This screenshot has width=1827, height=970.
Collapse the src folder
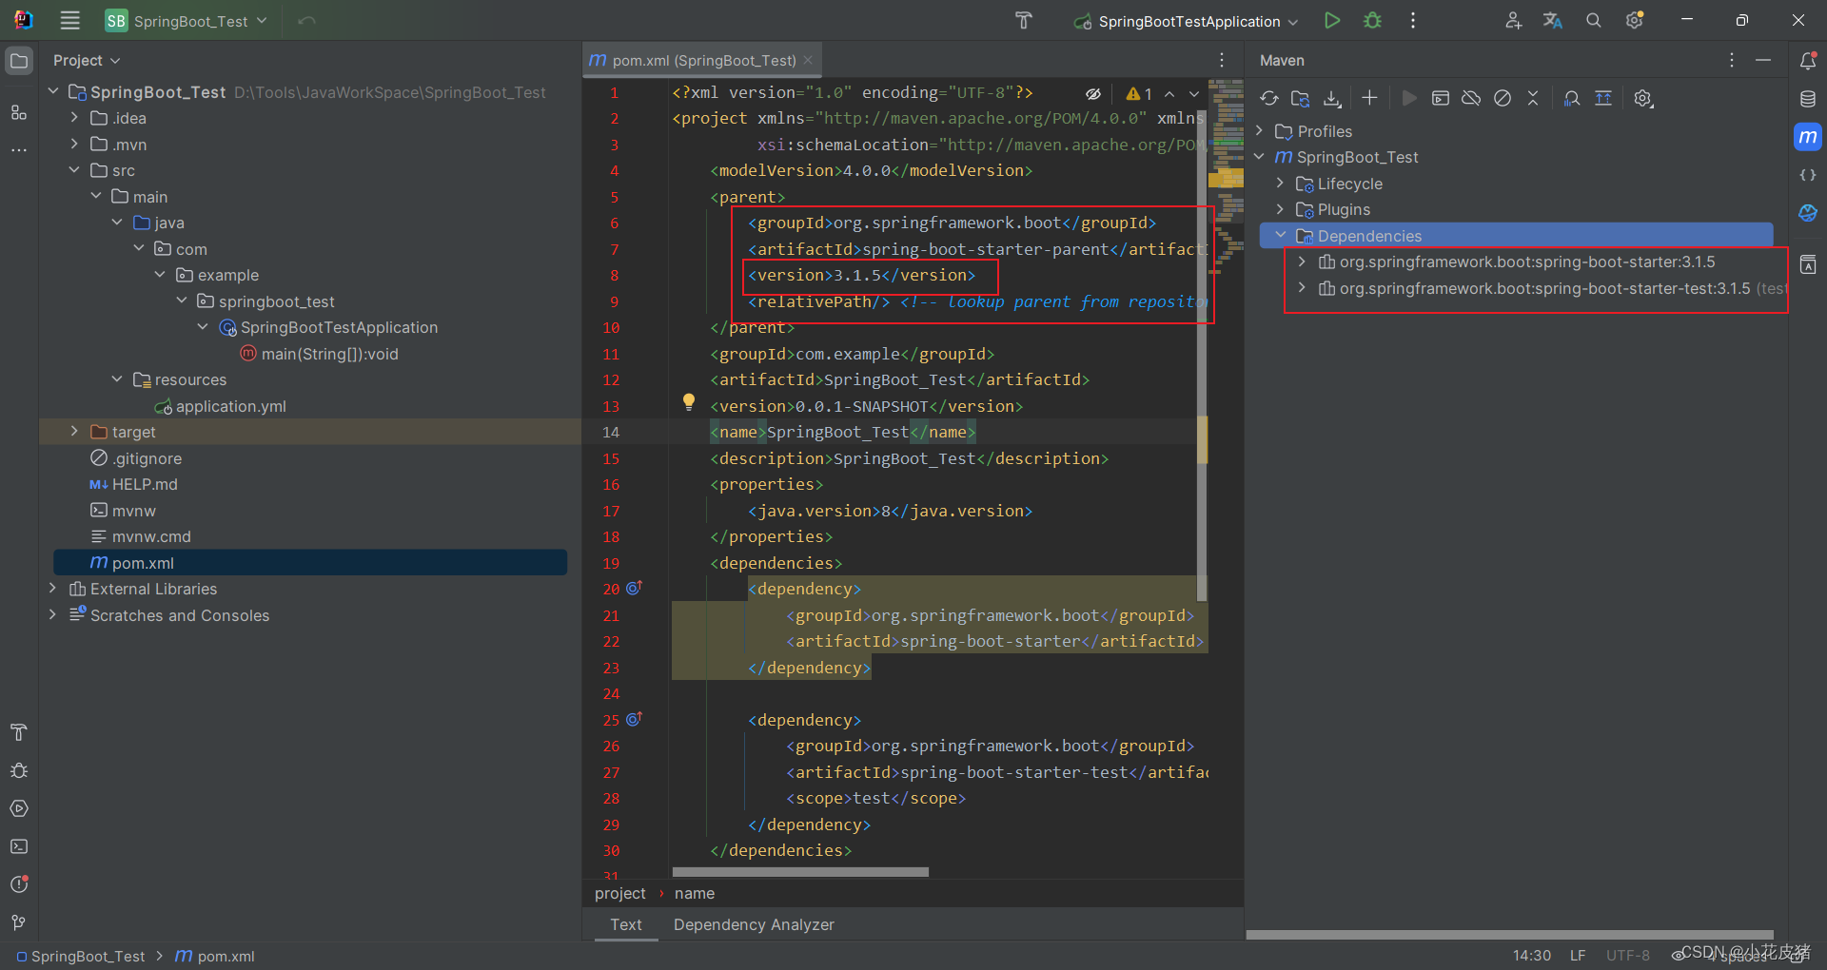click(74, 170)
